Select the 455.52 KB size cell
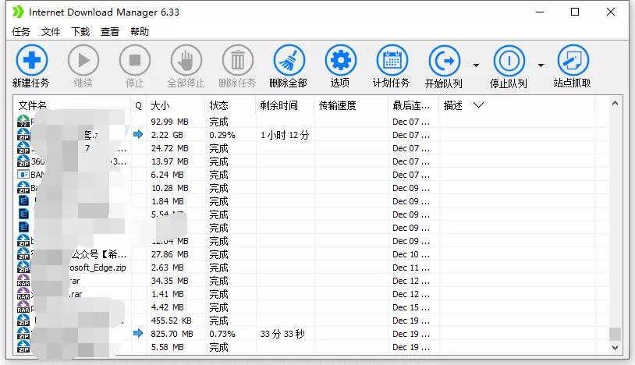 (172, 321)
